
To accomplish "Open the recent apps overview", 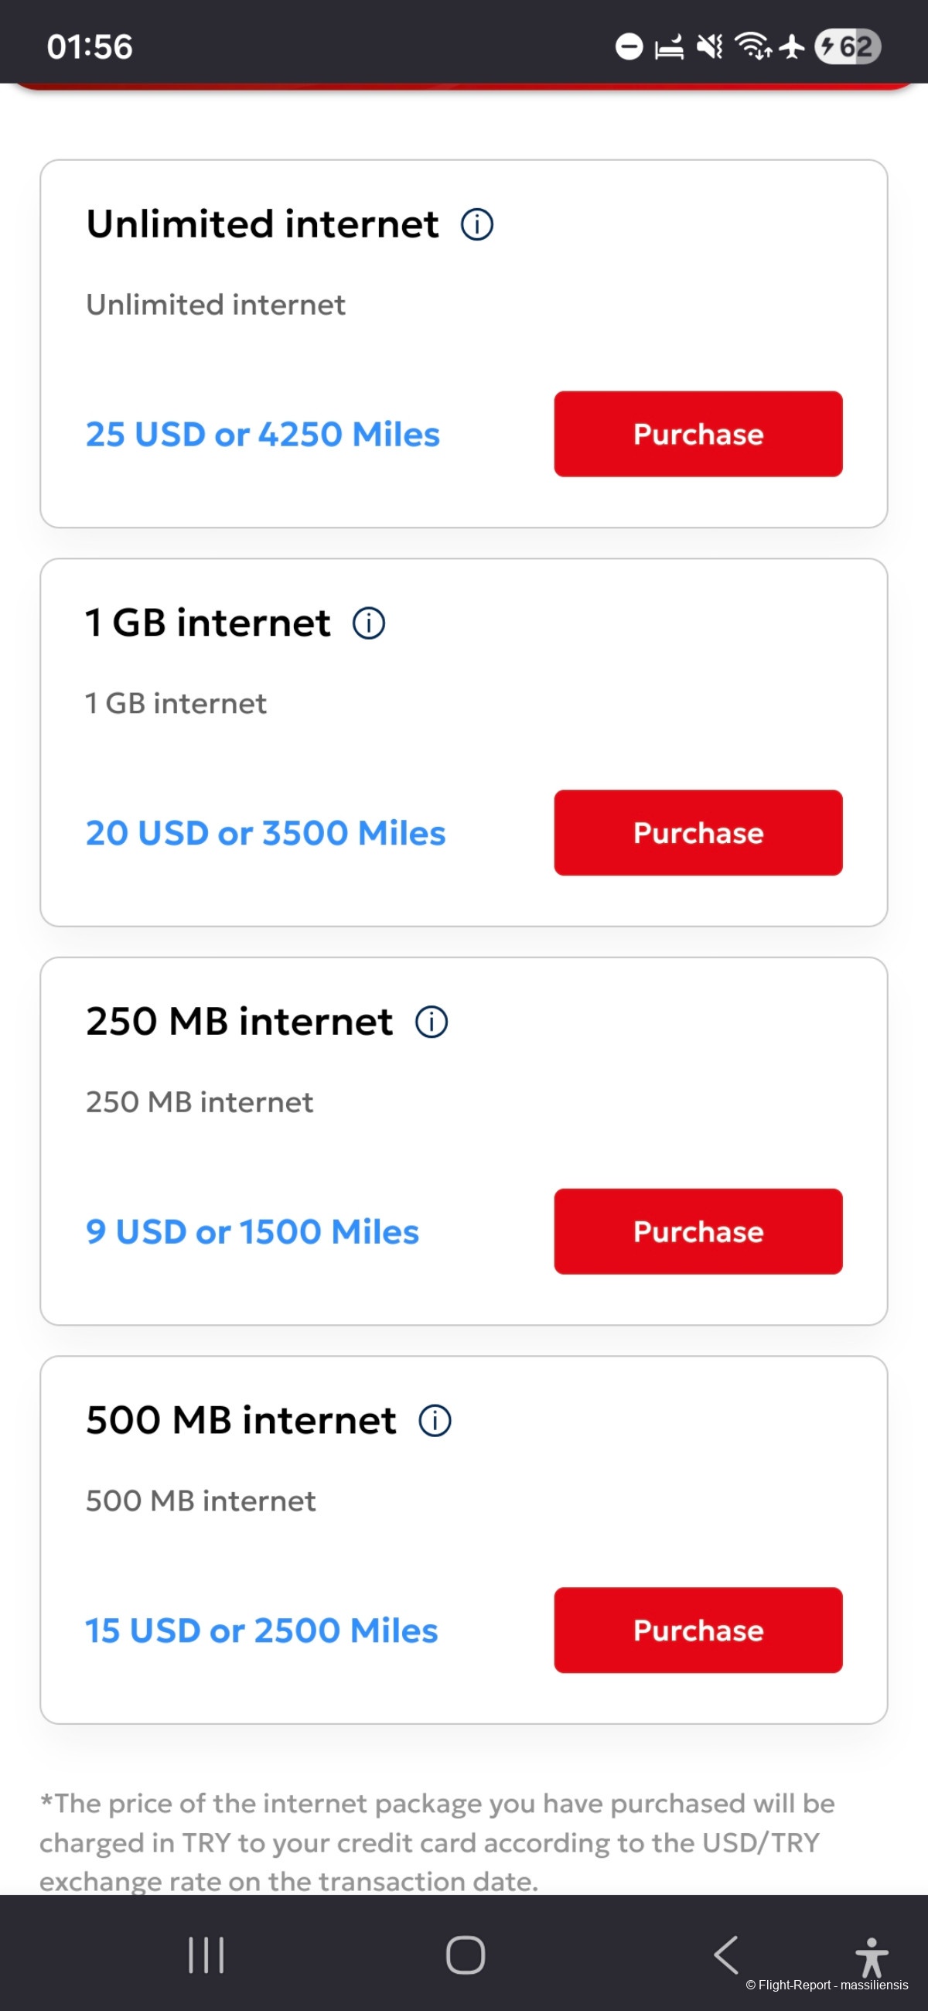I will [206, 1955].
